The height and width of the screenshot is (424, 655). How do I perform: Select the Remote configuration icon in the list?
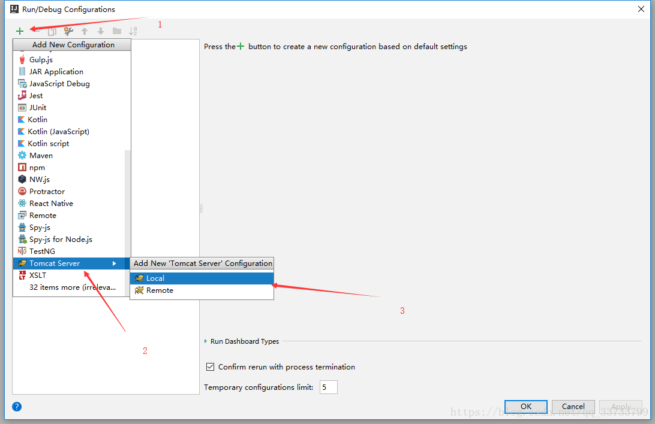coord(22,216)
